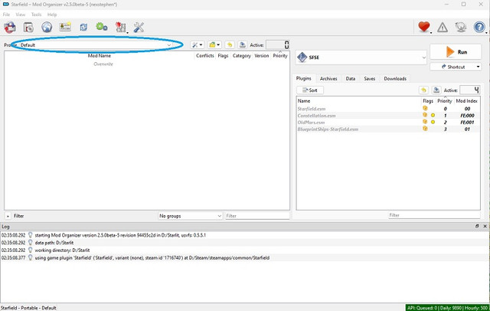
Task: Sort mods by the Category column header
Action: coord(242,56)
